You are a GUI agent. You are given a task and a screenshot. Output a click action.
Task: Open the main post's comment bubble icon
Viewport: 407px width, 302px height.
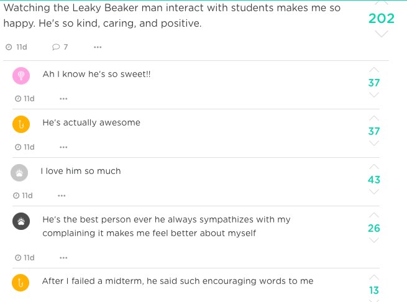(56, 47)
